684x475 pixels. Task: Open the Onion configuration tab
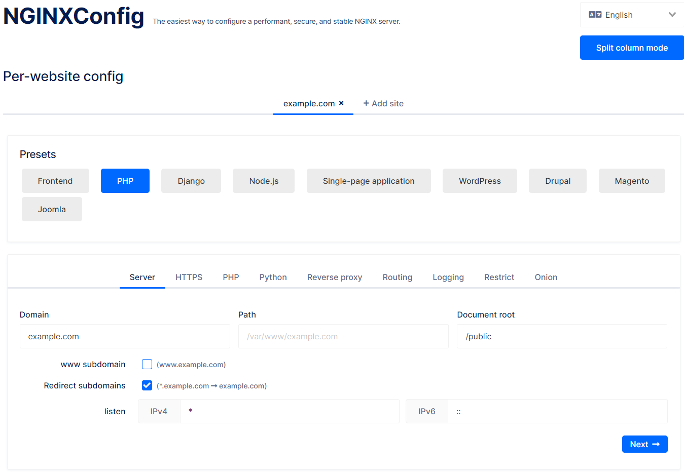(546, 277)
